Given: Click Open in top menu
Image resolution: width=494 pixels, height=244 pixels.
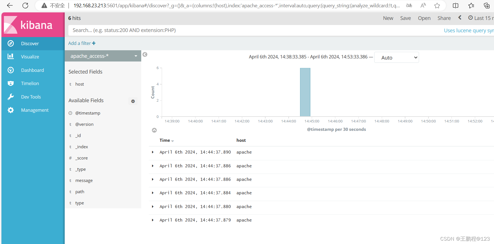Looking at the screenshot, I should click(424, 18).
